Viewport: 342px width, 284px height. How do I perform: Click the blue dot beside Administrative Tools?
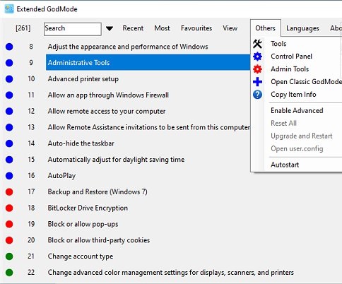[x=9, y=63]
